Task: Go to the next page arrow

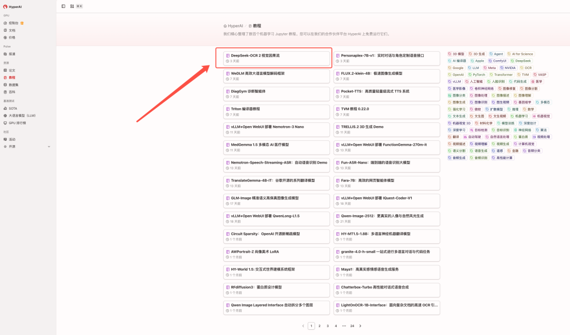Action: pyautogui.click(x=360, y=326)
